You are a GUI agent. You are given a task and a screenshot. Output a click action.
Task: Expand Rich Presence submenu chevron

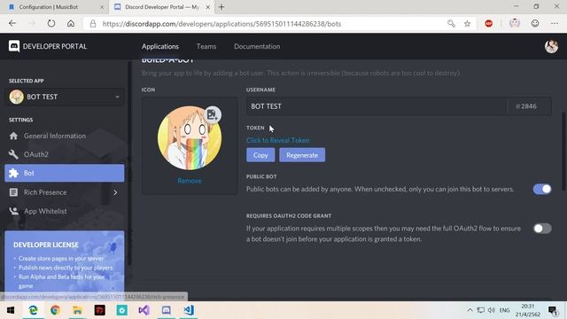click(x=115, y=192)
